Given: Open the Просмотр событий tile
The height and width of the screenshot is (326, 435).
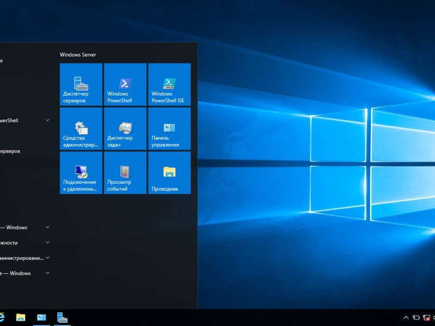Looking at the screenshot, I should point(125,173).
